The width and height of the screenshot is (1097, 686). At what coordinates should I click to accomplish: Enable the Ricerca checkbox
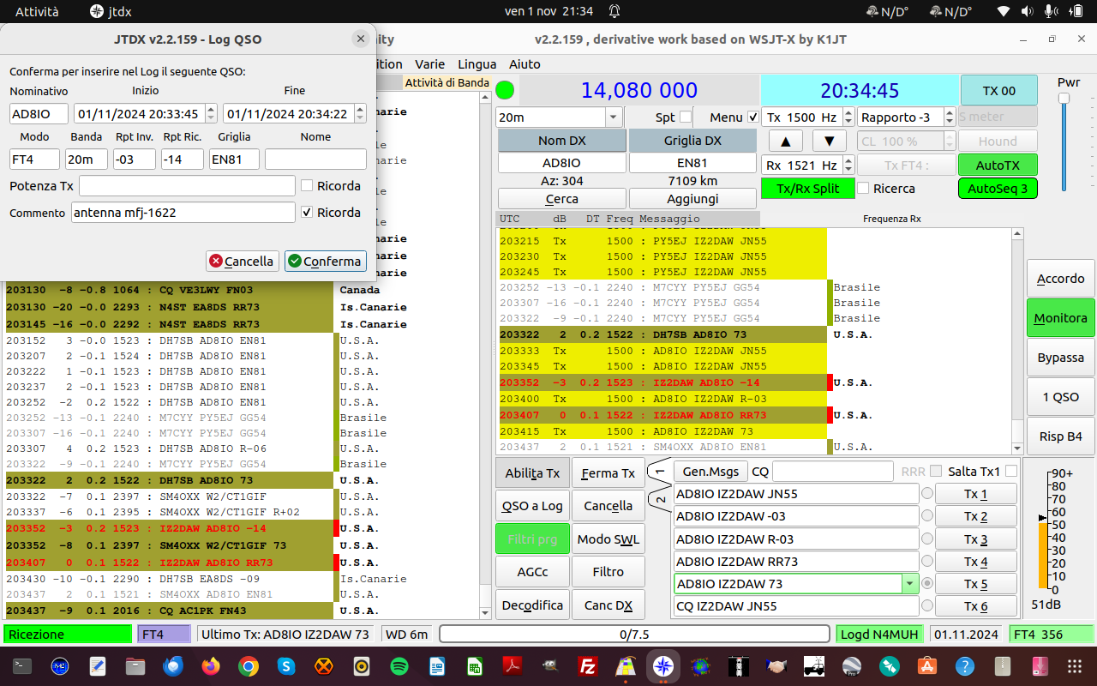tap(864, 188)
